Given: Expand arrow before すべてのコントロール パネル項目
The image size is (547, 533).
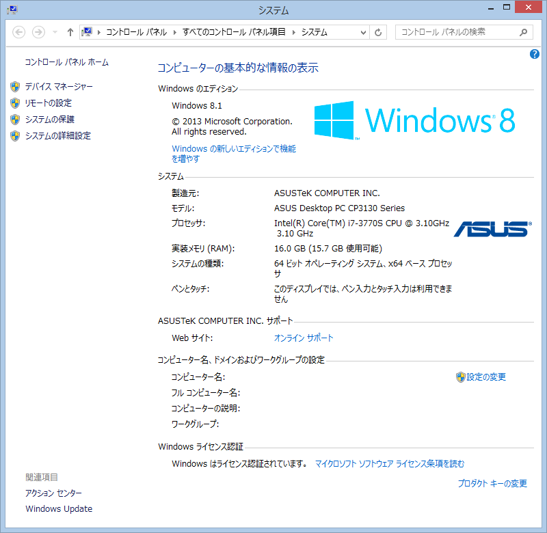Looking at the screenshot, I should click(175, 32).
